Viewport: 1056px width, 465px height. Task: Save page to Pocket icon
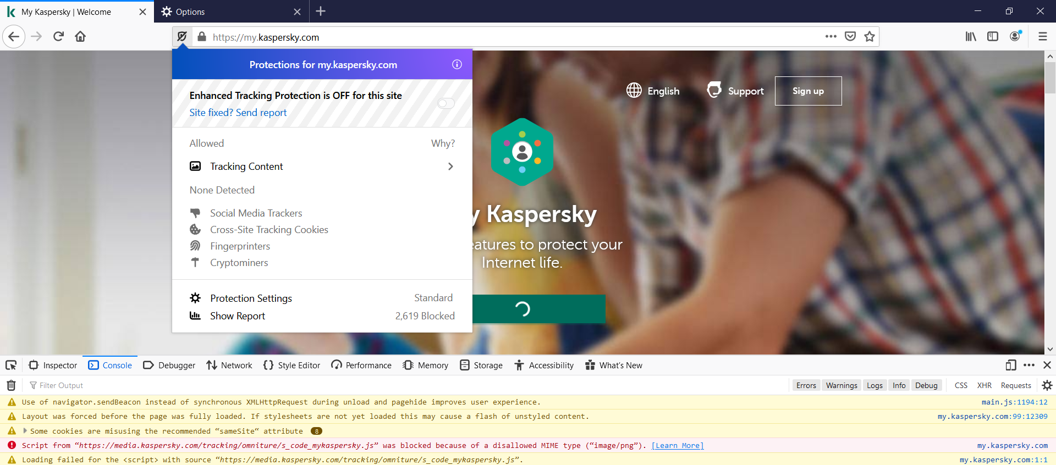[850, 37]
